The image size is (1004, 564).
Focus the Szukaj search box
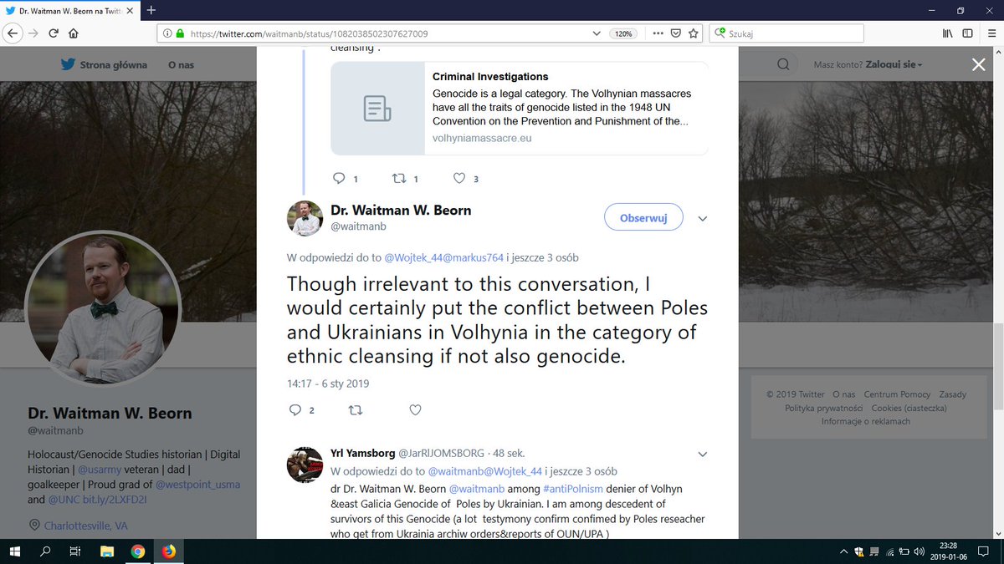(x=786, y=33)
